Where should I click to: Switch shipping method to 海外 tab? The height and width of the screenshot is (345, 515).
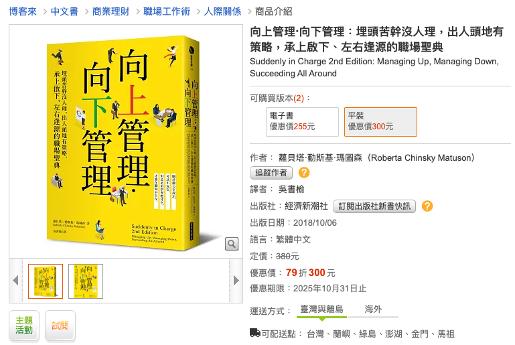(373, 309)
